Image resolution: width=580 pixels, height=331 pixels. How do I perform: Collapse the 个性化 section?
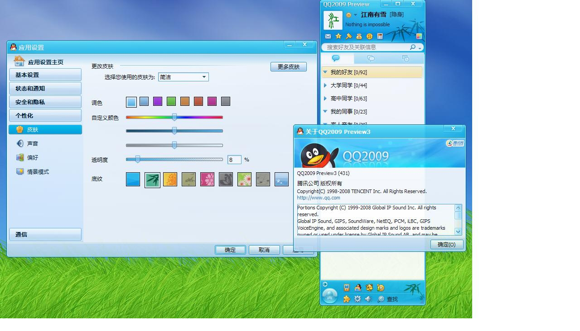(x=45, y=115)
